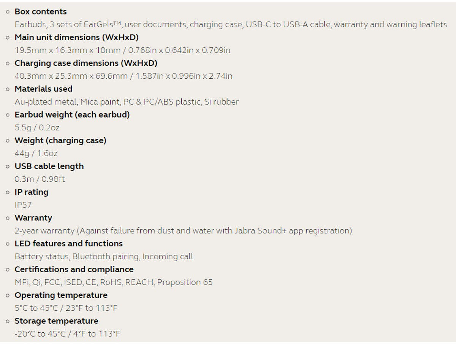This screenshot has width=456, height=346.
Task: Click the "USB cable length" heading
Action: 49,166
